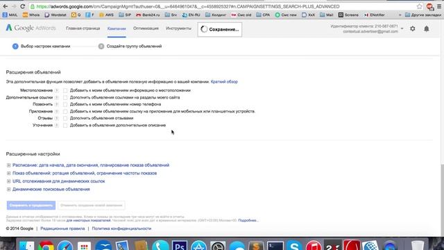The width and height of the screenshot is (444, 250).
Task: Open the Screens bookmark
Action: tap(348, 15)
